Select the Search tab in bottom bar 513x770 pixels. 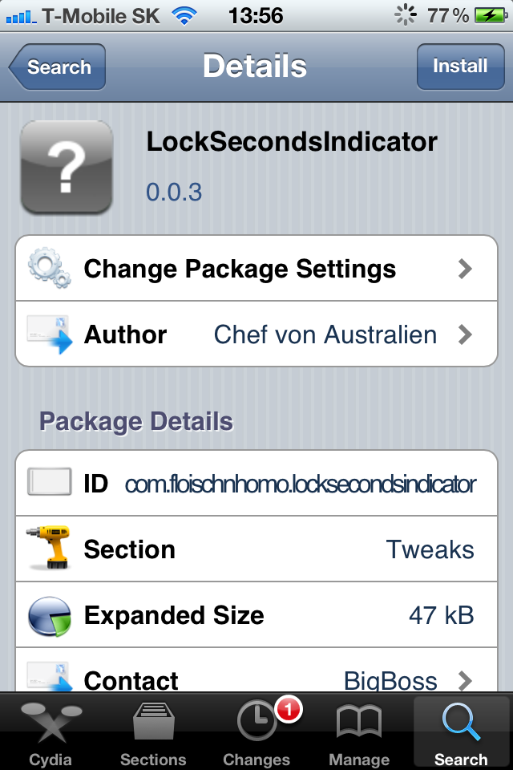coord(461,731)
